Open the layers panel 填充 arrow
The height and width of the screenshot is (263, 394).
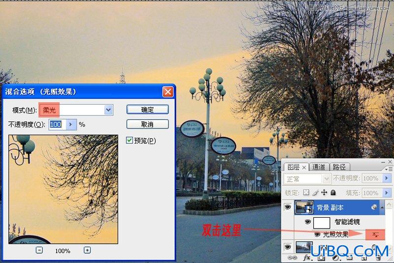coord(387,193)
